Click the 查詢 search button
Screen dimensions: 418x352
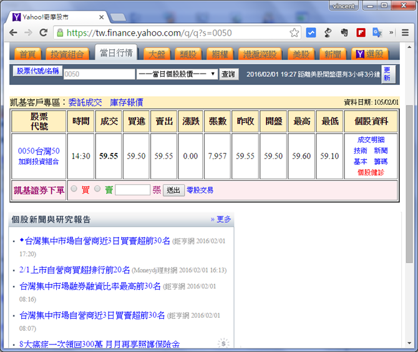click(228, 74)
